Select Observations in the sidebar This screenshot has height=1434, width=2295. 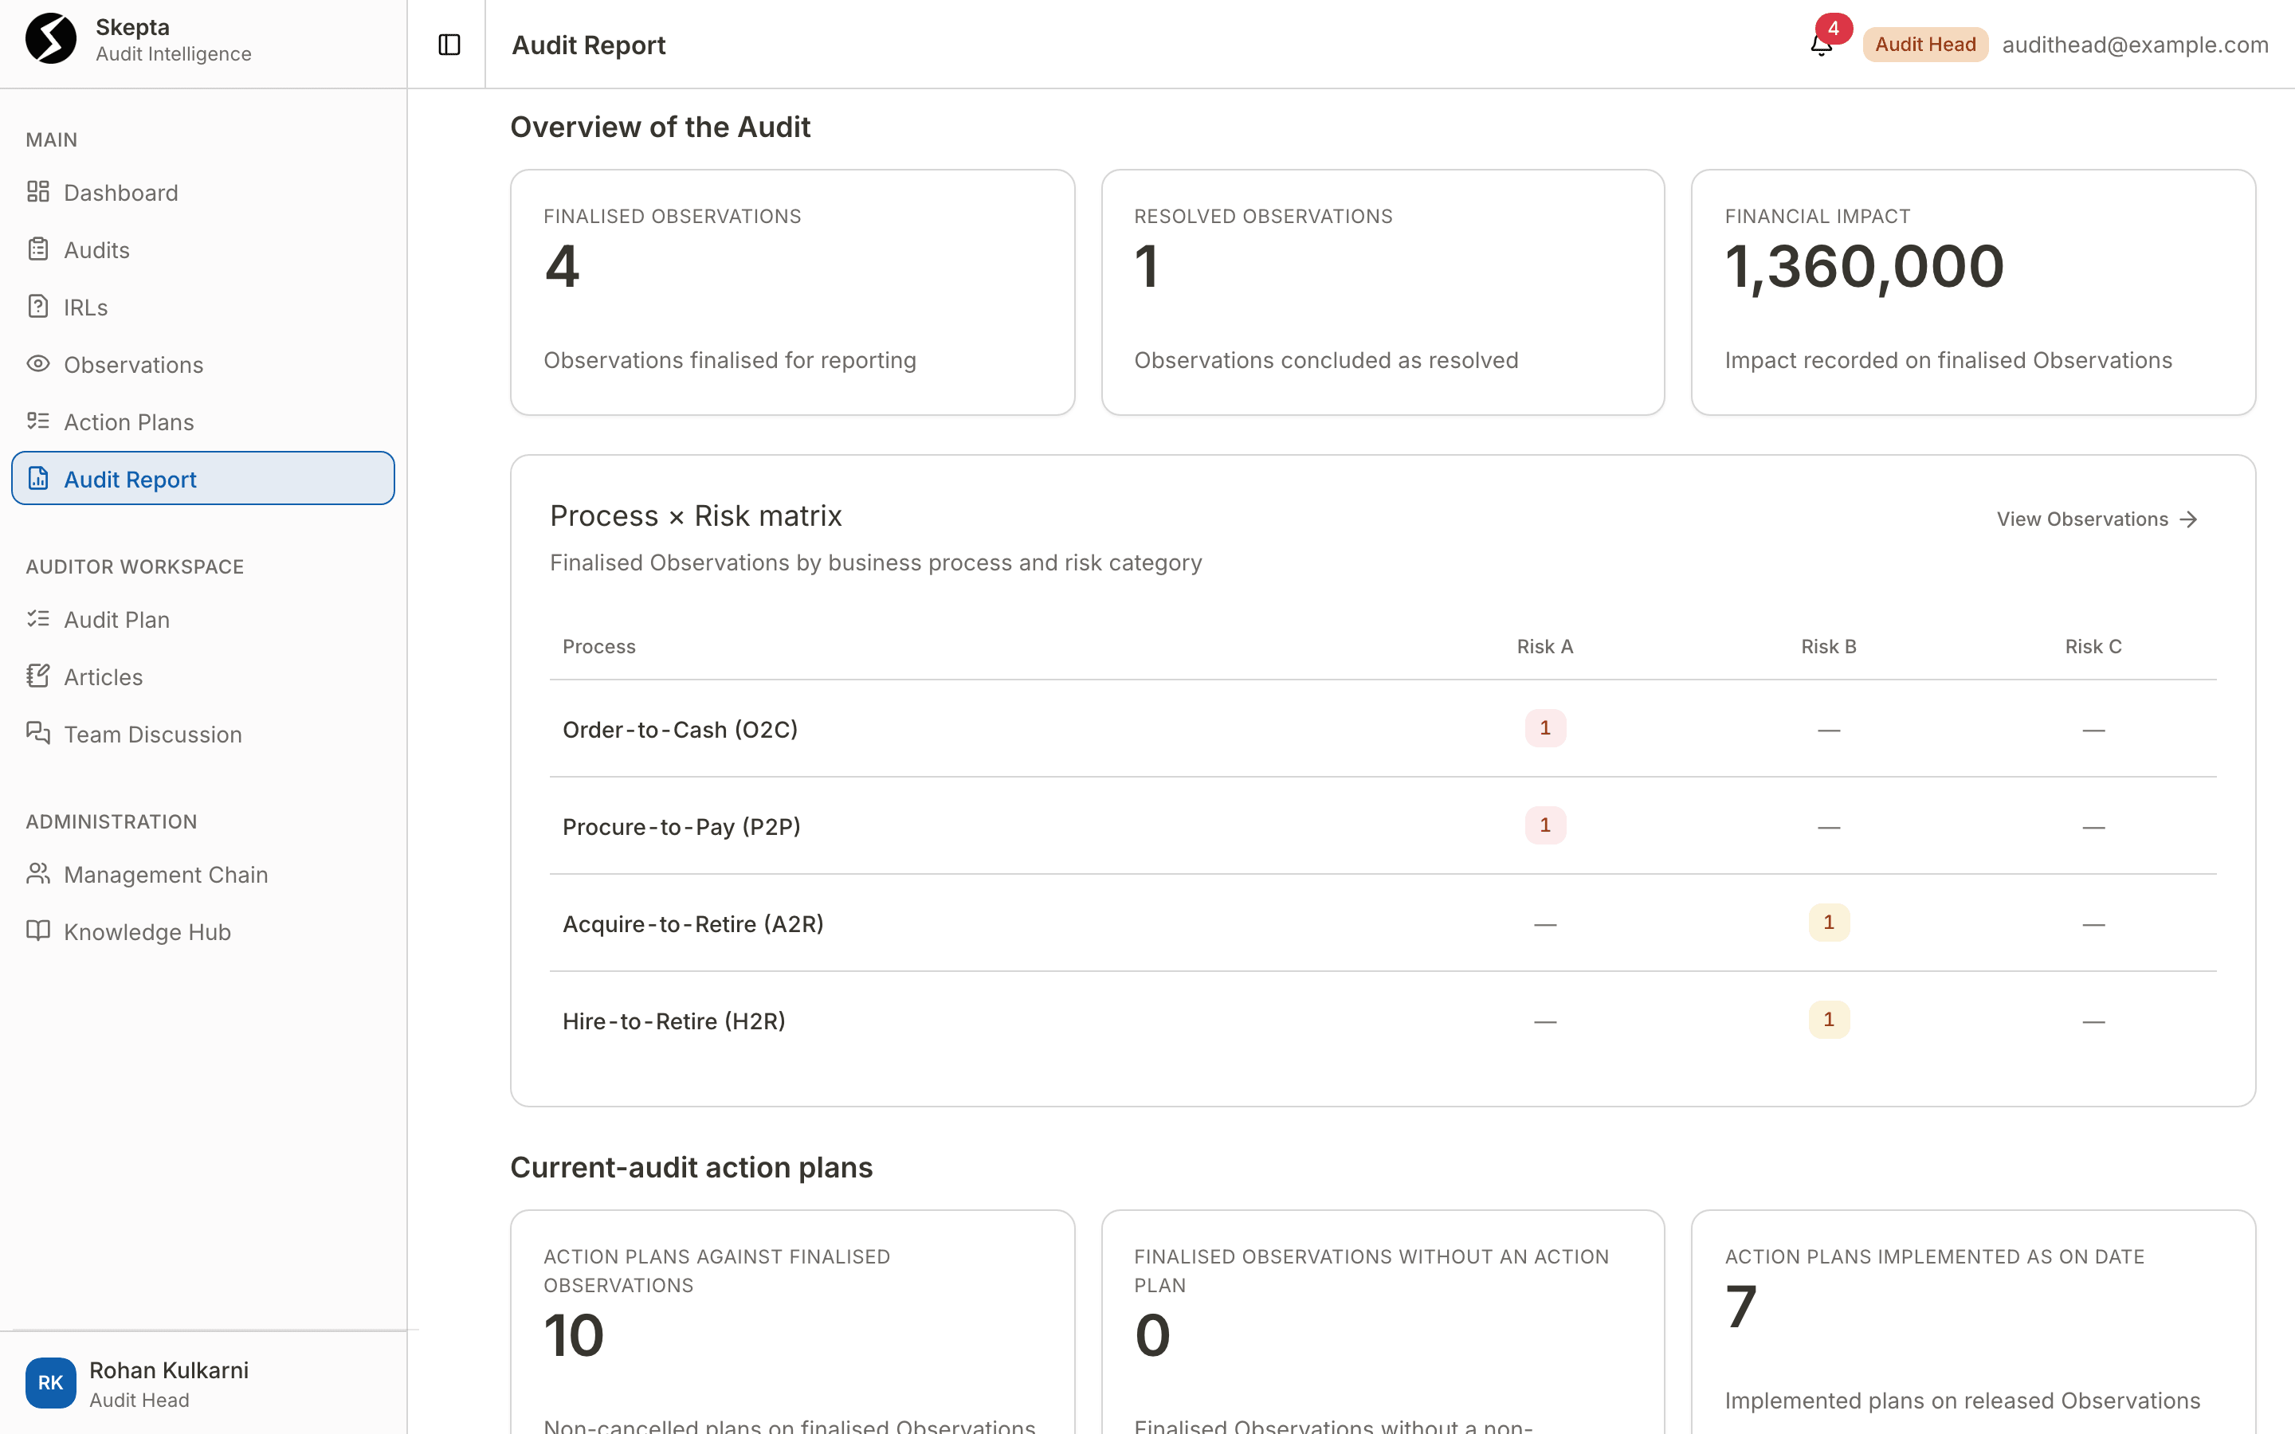[203, 364]
